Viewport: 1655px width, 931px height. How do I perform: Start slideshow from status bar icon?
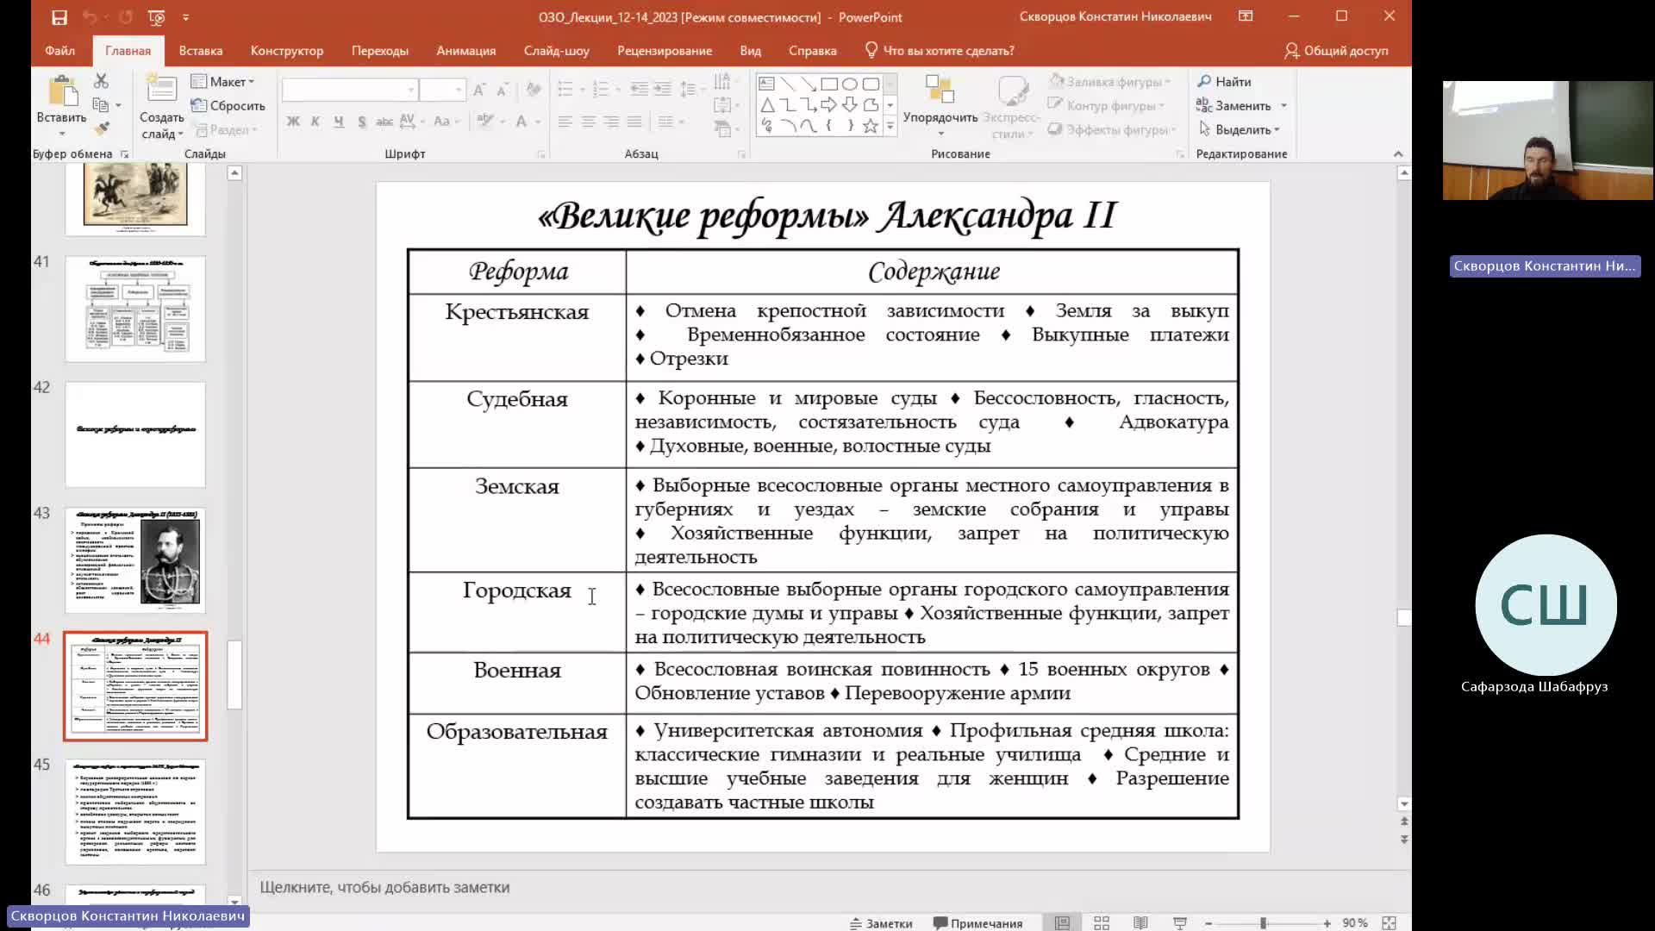coord(1180,922)
